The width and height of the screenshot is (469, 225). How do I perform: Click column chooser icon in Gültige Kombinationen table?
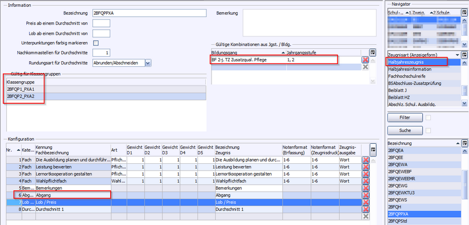[372, 51]
